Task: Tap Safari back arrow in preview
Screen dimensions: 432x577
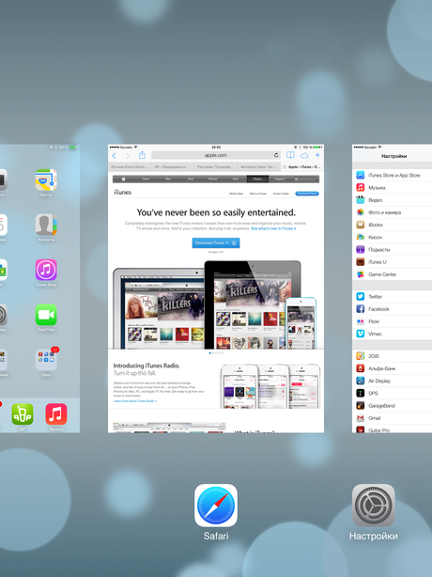Action: [114, 156]
